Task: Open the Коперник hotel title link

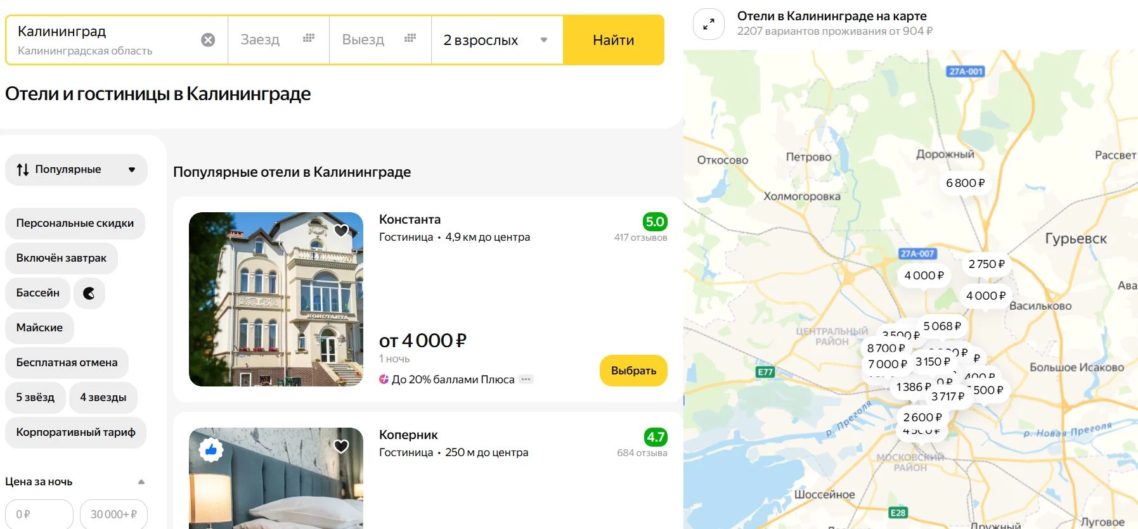Action: coord(408,435)
